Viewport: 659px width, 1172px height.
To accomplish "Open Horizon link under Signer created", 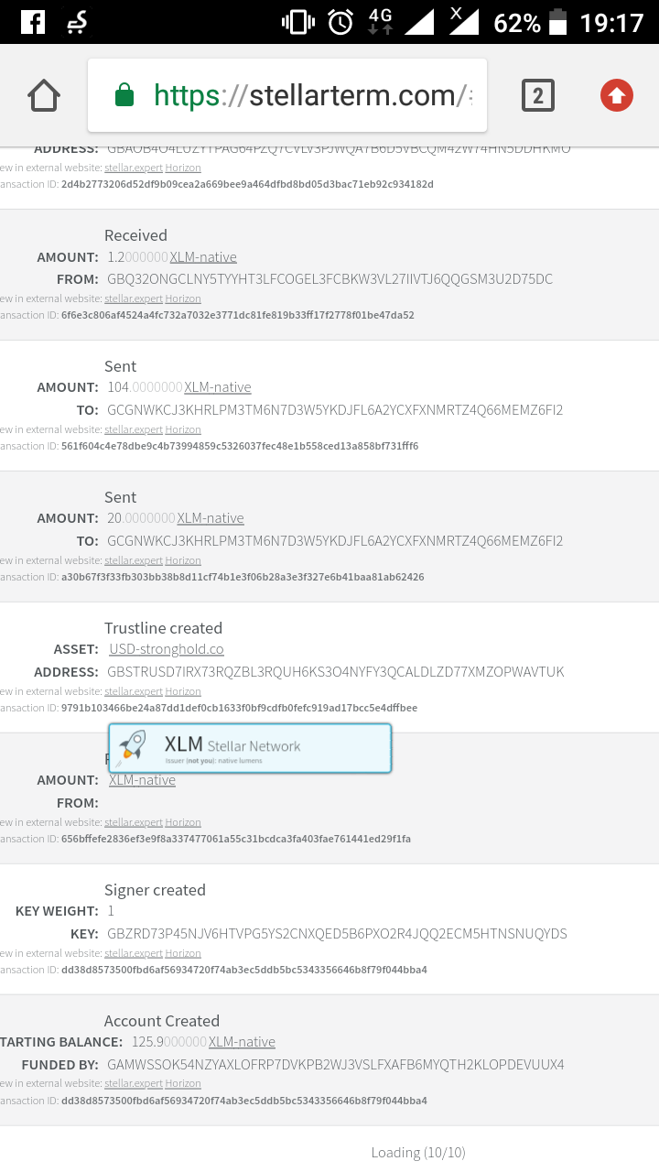I will (183, 953).
